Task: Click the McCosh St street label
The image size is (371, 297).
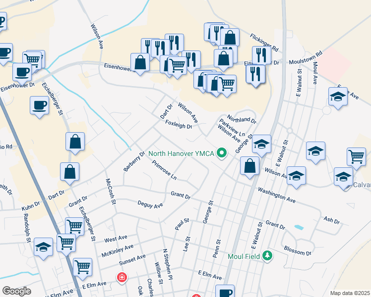Action: [x=111, y=191]
